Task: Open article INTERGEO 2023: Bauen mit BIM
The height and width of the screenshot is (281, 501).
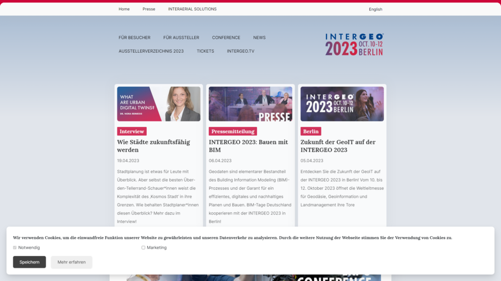Action: [248, 146]
